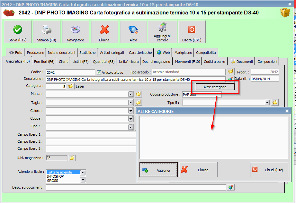Switch to the Movimenti (F10) tab

pyautogui.click(x=187, y=62)
